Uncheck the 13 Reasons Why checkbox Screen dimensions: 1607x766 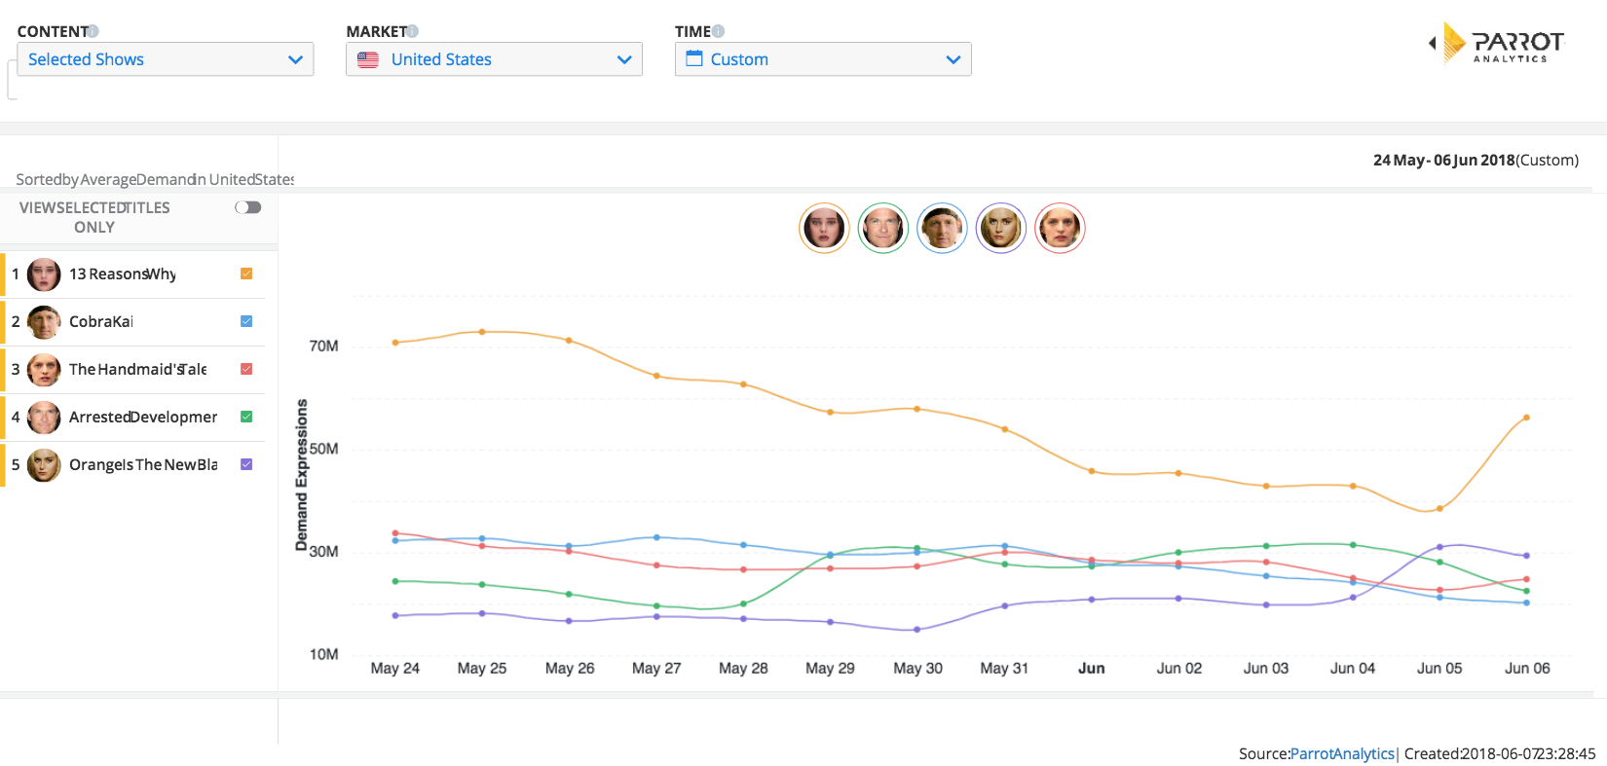click(246, 274)
